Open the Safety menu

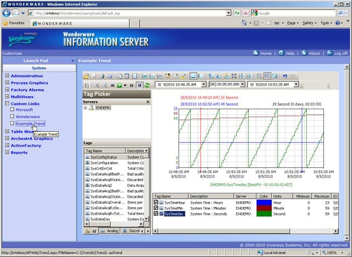pyautogui.click(x=309, y=23)
